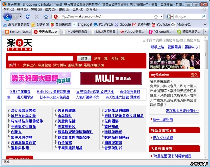Switch to the Yahoo!奇摩 tab

click(132, 32)
